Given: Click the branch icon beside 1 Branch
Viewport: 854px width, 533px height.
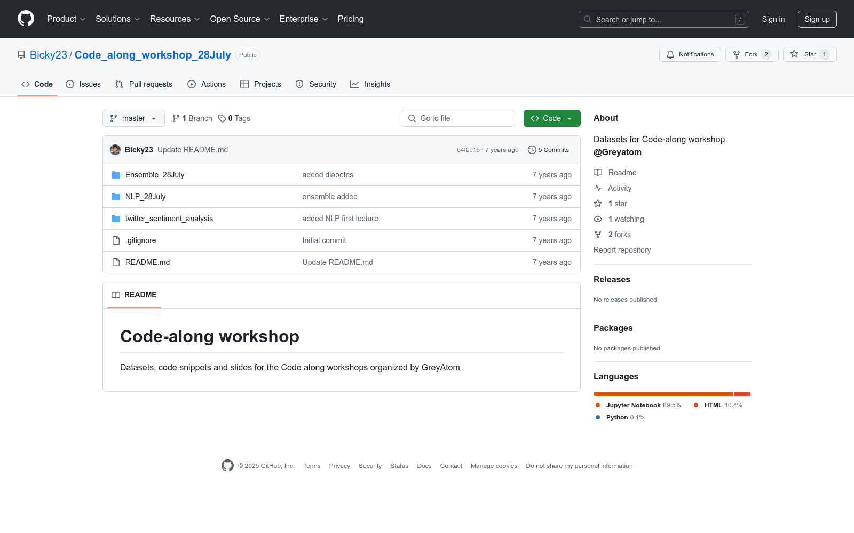Looking at the screenshot, I should [x=176, y=118].
